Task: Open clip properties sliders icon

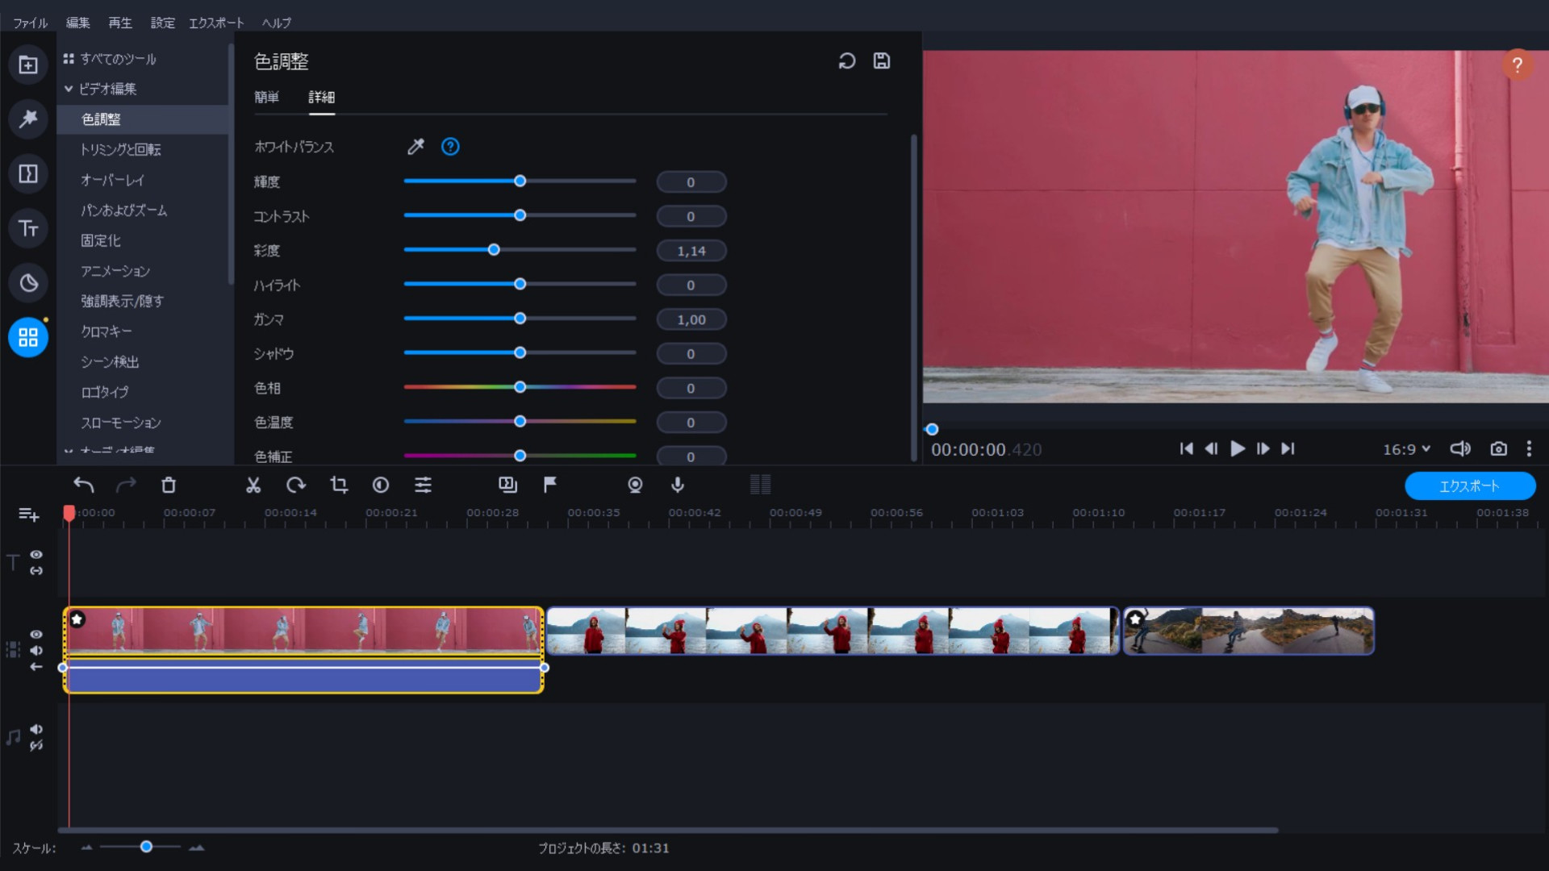Action: pos(423,485)
